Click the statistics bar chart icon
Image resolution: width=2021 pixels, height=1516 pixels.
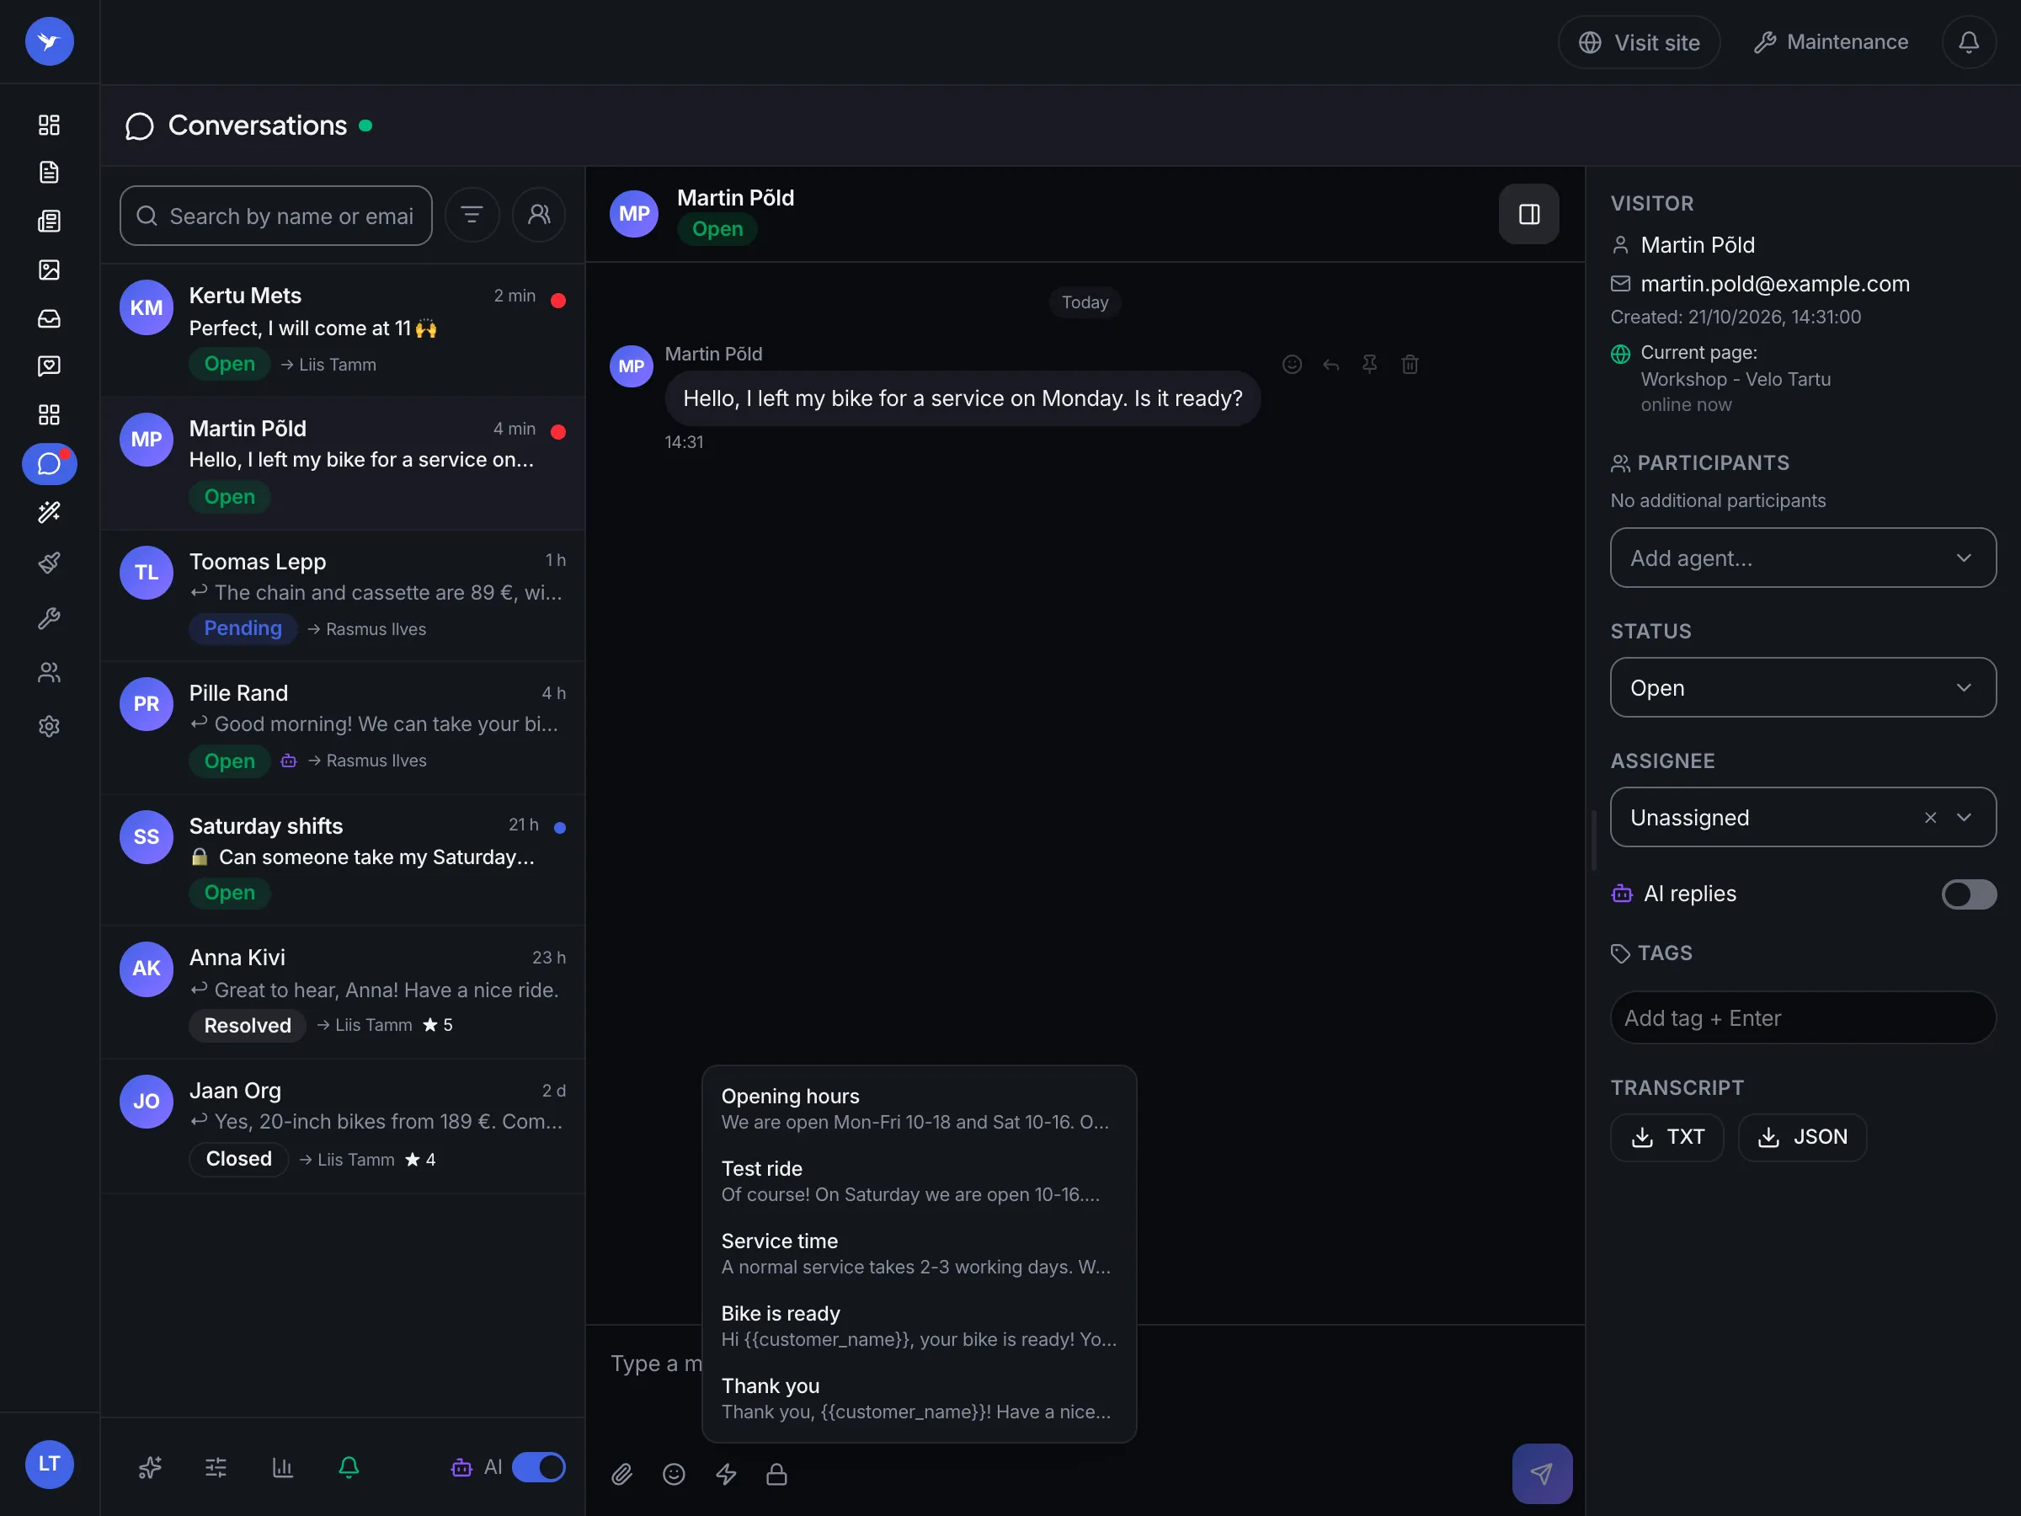[282, 1466]
